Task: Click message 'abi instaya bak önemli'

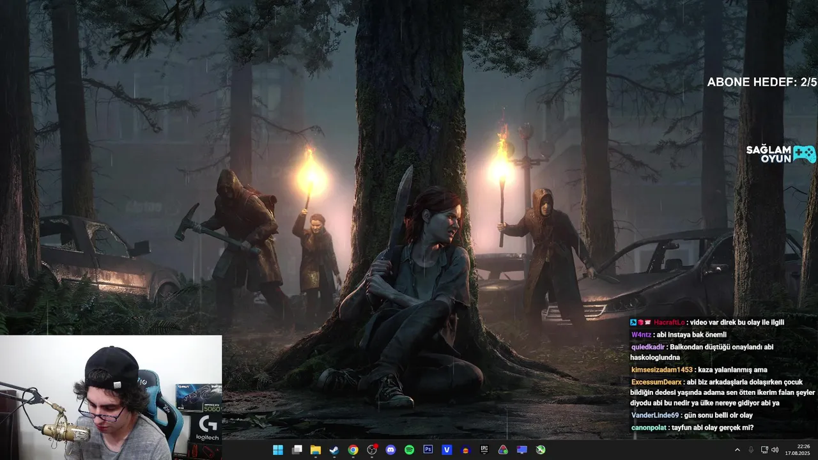Action: point(692,335)
